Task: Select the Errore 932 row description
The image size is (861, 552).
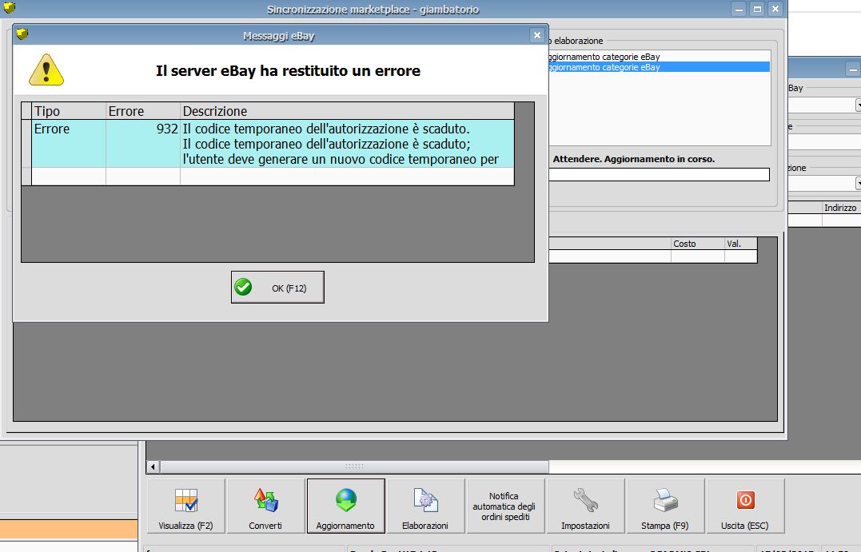Action: click(x=347, y=144)
